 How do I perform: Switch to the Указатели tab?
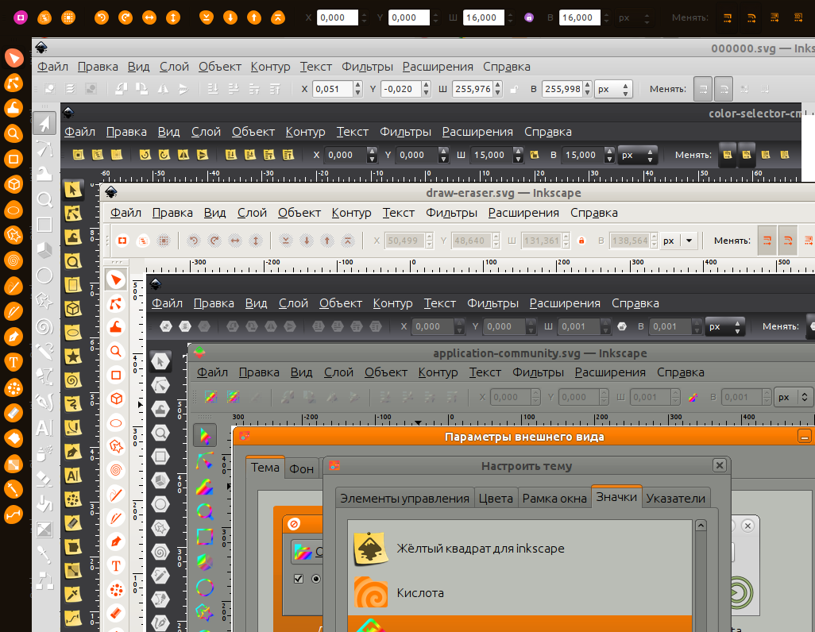(676, 499)
